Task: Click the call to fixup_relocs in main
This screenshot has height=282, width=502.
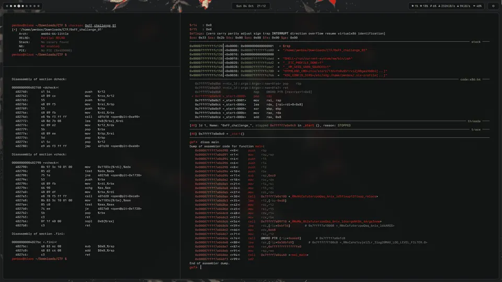Action: pyautogui.click(x=287, y=196)
